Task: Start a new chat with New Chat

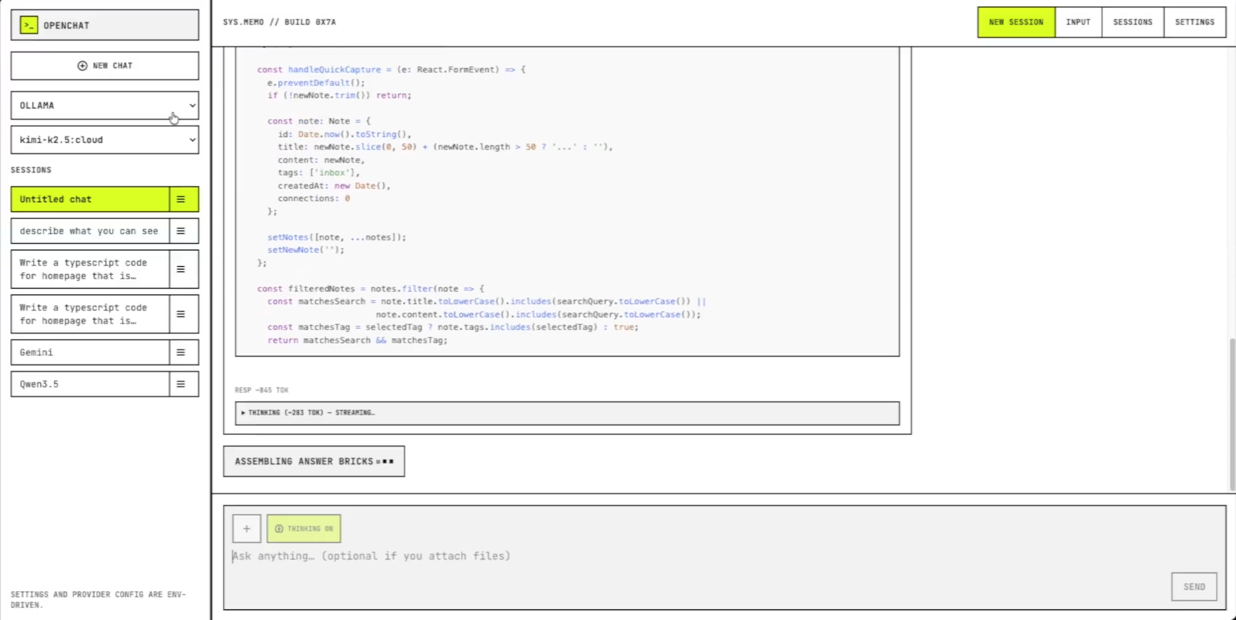Action: [105, 66]
